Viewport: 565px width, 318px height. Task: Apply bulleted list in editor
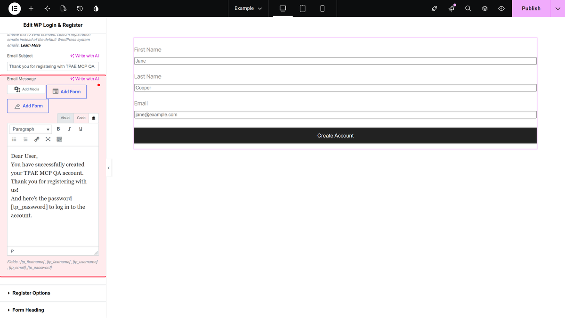point(14,139)
